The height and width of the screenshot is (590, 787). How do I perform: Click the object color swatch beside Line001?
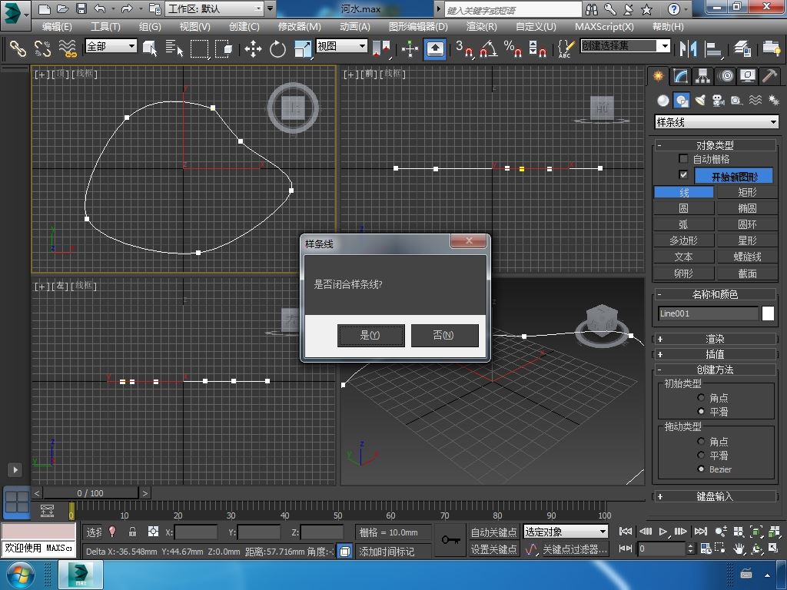tap(768, 313)
